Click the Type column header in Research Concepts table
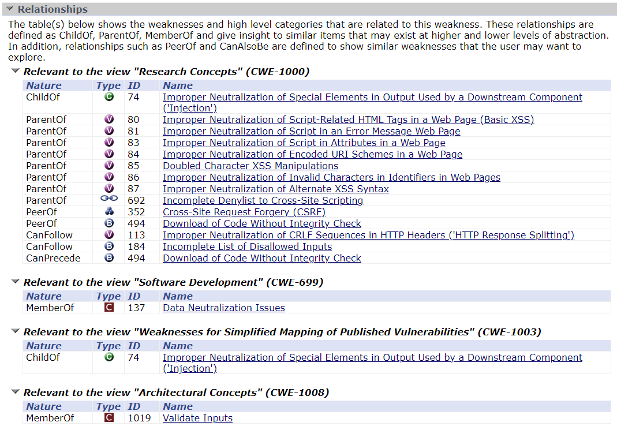 coord(109,85)
